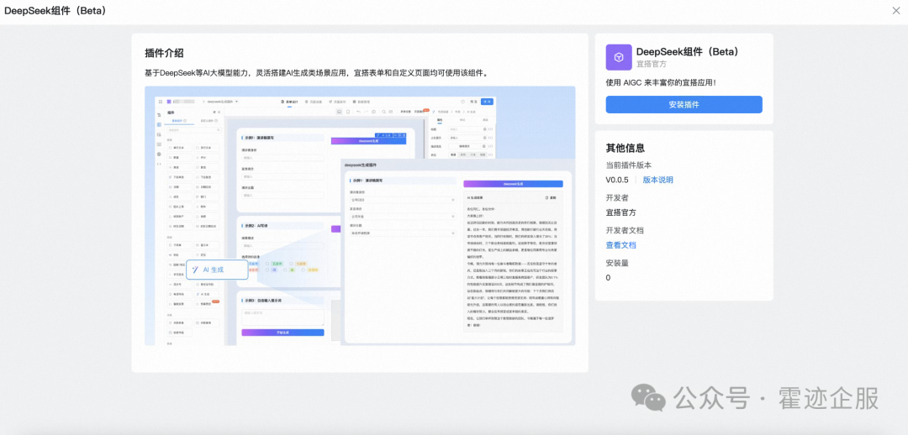
Task: Click the 安装量 label
Action: (x=617, y=263)
